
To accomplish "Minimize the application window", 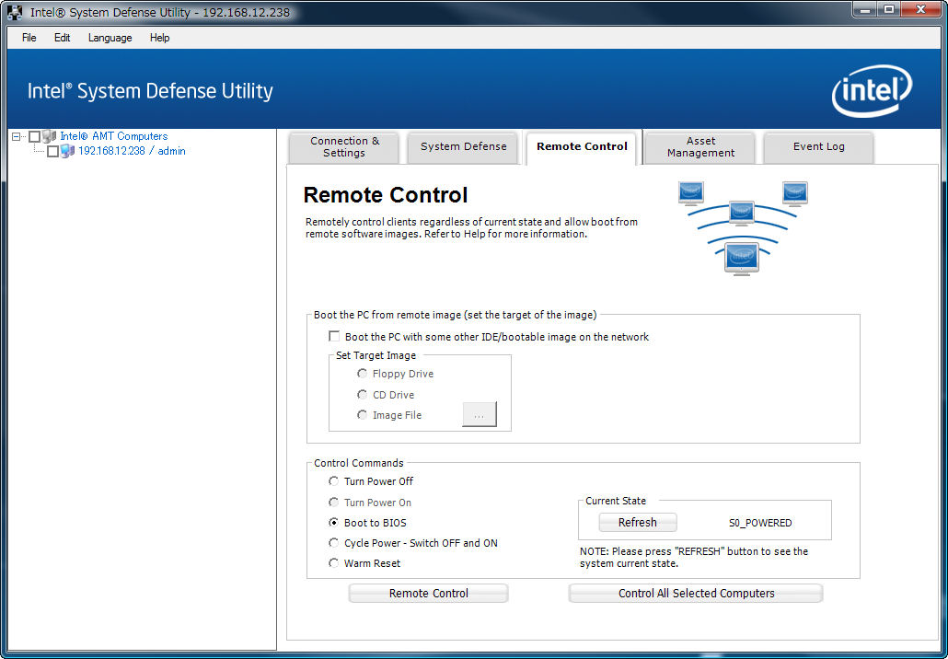I will pos(864,9).
